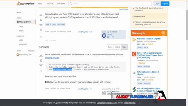Click Report this ad link
Image resolution: width=188 pixels, height=106 pixels.
coord(124,9)
